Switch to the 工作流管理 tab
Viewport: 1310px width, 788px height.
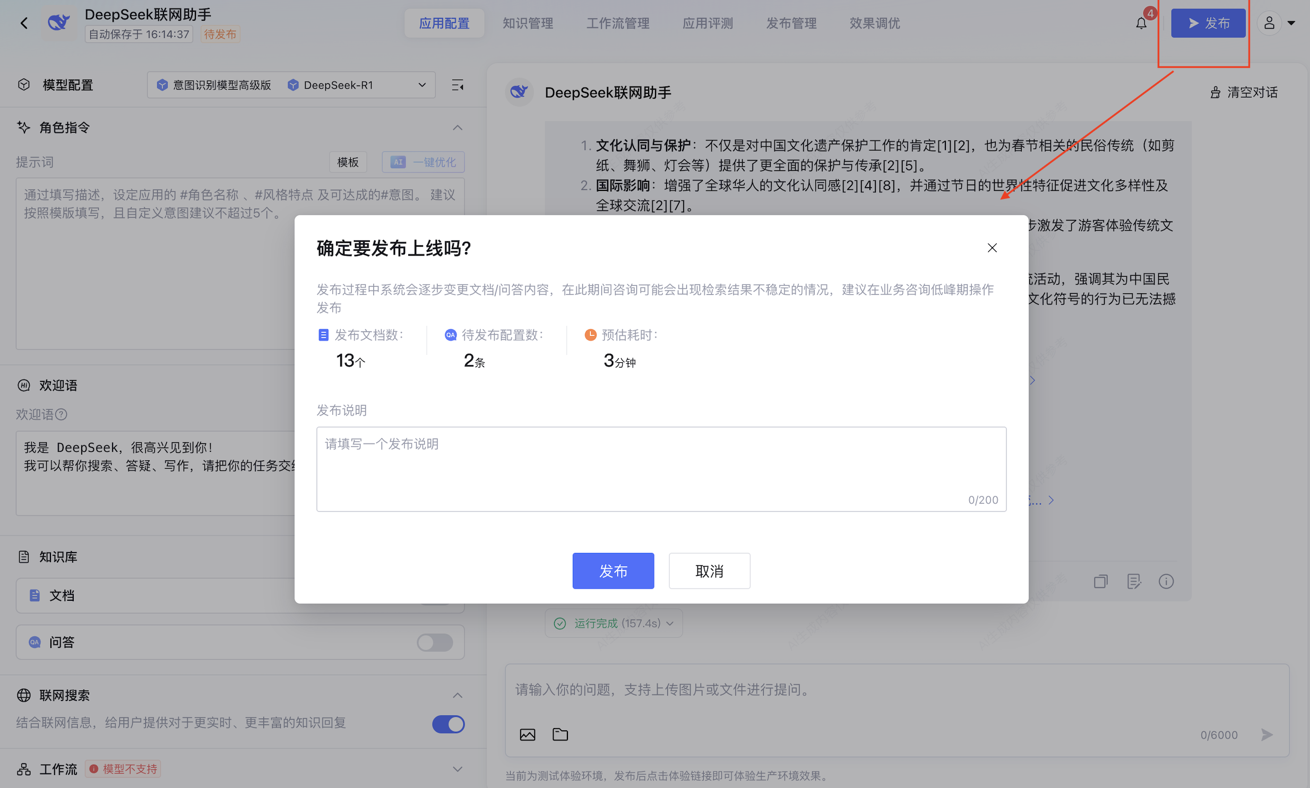[617, 23]
